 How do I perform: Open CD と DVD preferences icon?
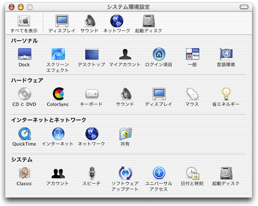pos(24,94)
